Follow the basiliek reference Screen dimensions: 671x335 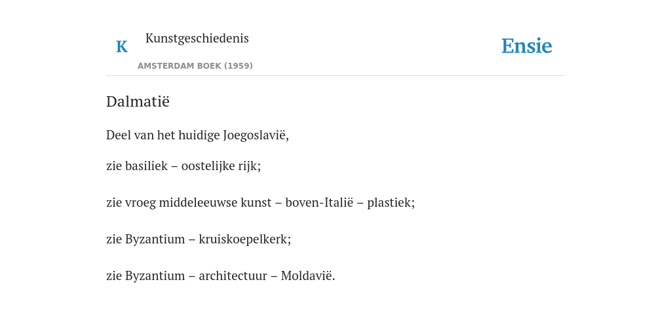pos(146,166)
